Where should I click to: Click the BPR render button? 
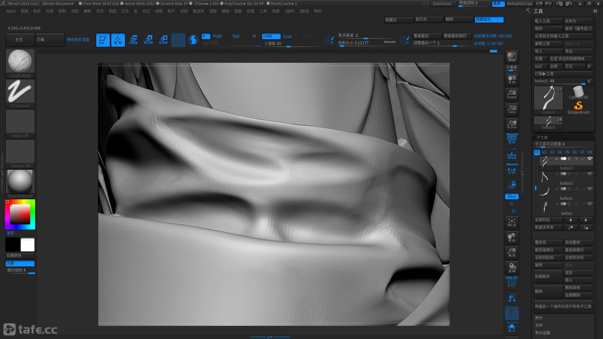click(512, 57)
